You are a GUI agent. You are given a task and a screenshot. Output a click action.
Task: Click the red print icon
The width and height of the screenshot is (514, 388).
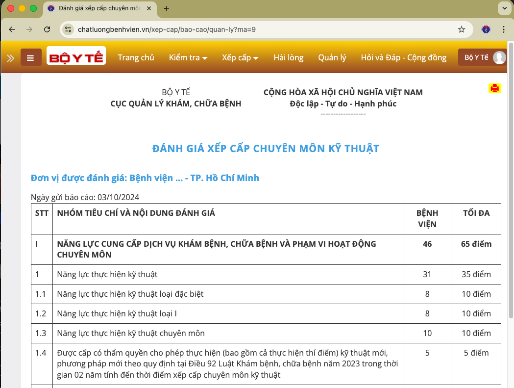494,88
